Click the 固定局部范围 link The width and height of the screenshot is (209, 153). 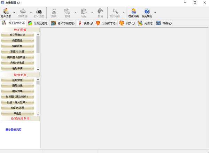click(x=13, y=130)
